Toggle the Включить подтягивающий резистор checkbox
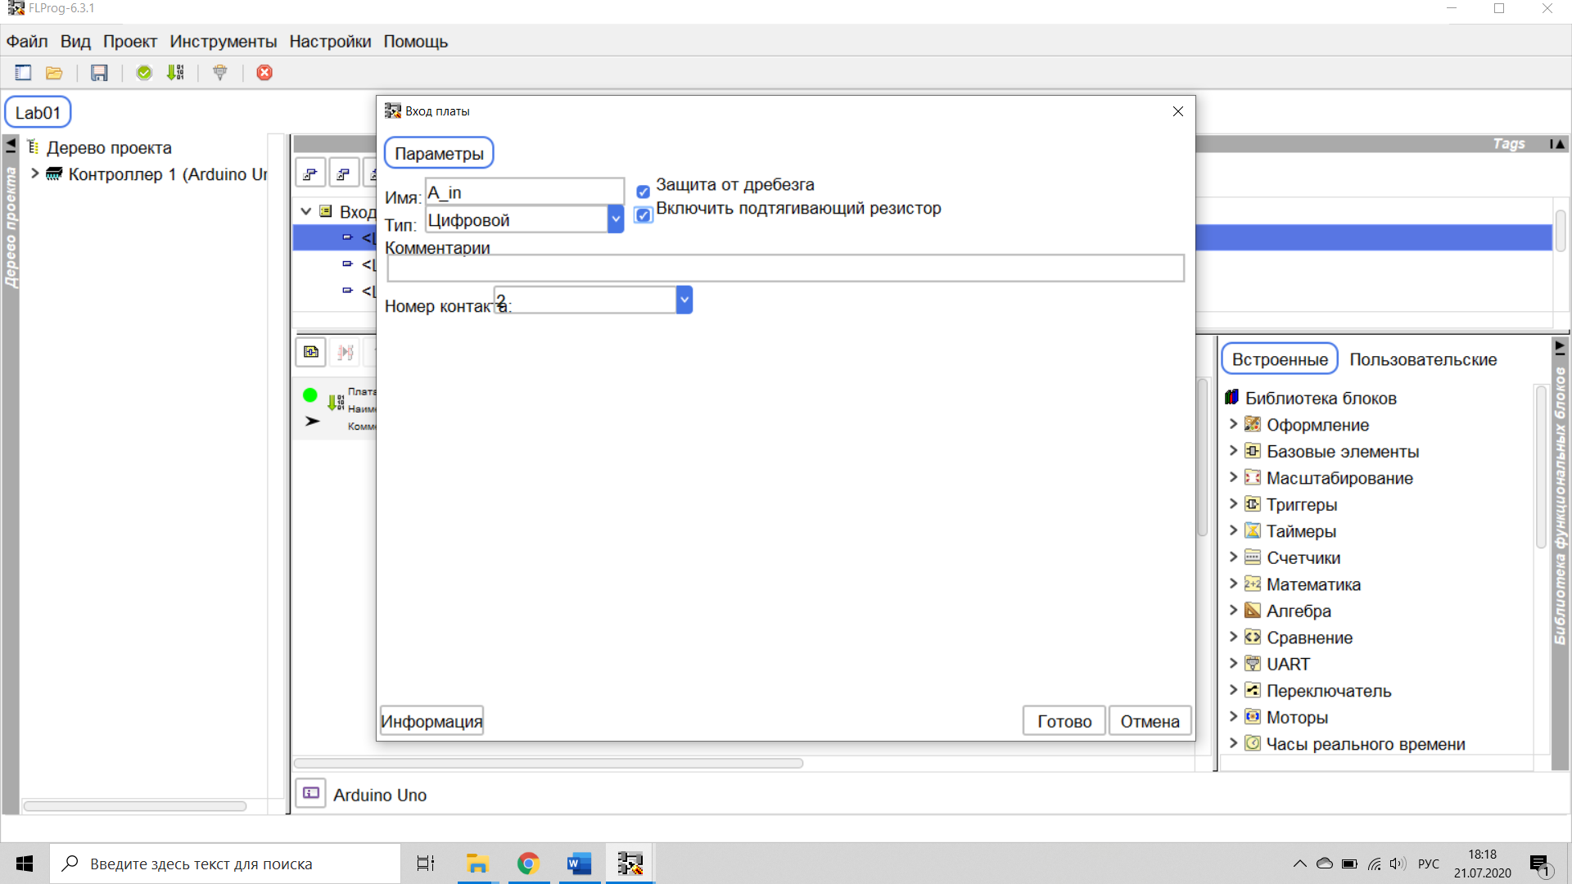1572x884 pixels. 644,215
